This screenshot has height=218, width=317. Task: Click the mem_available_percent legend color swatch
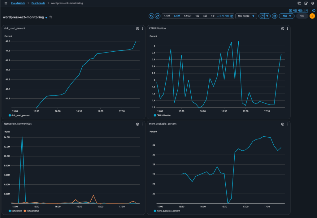point(155,211)
